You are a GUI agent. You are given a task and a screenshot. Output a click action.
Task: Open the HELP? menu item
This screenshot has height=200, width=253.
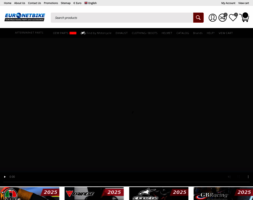click(x=211, y=33)
